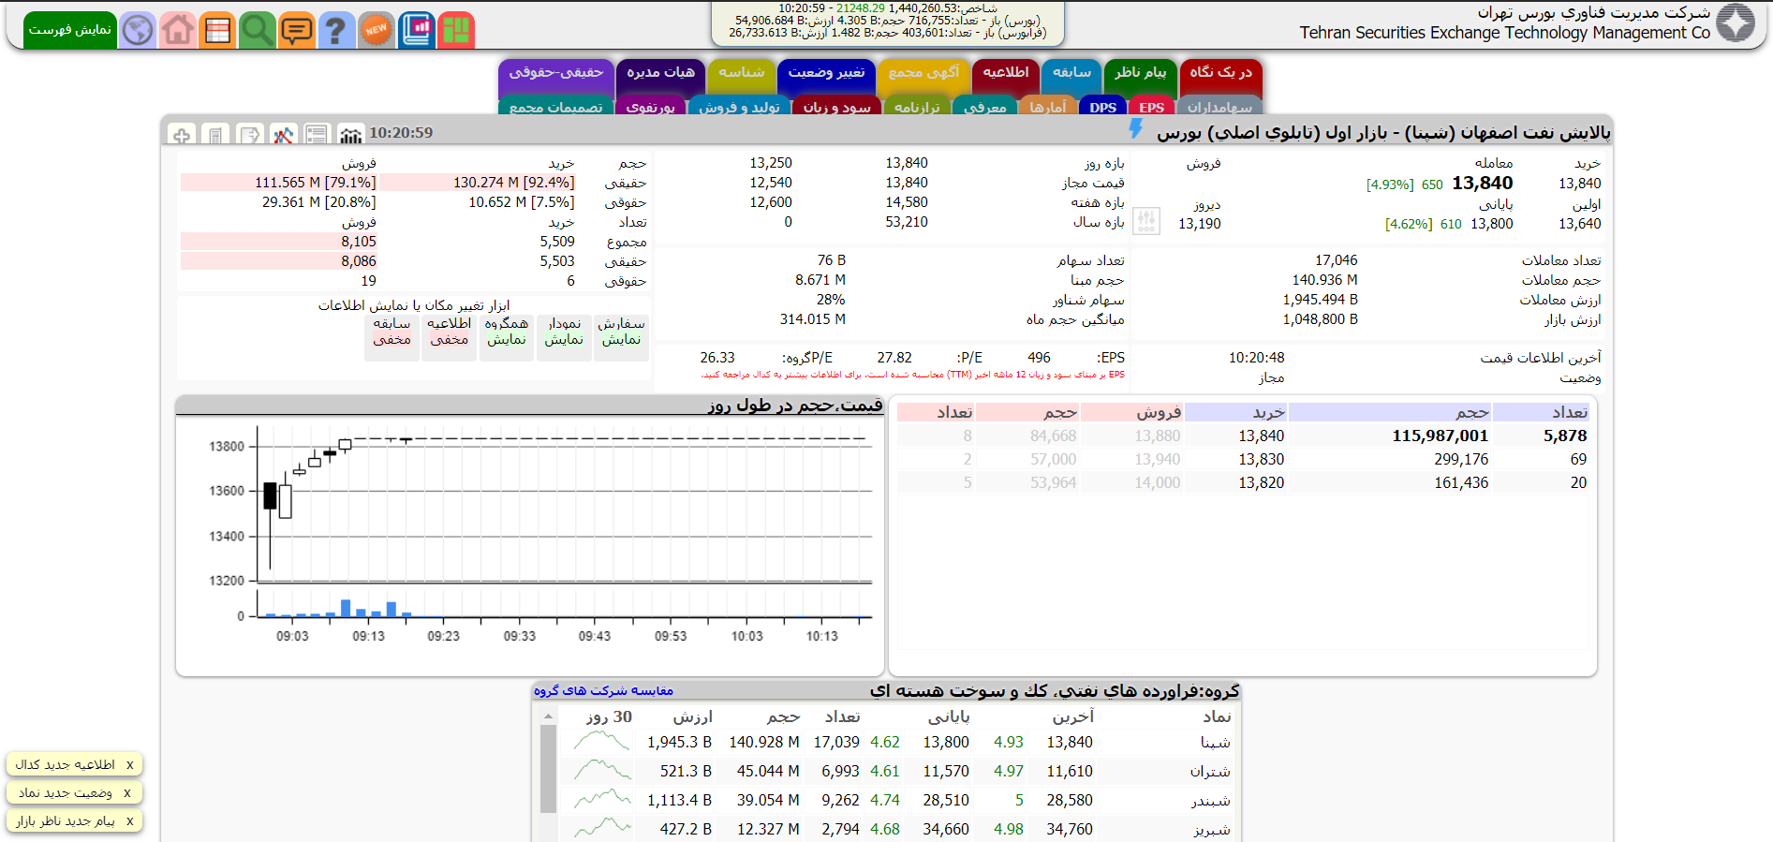Click the magnifying glass search icon
This screenshot has width=1773, height=842.
(257, 30)
